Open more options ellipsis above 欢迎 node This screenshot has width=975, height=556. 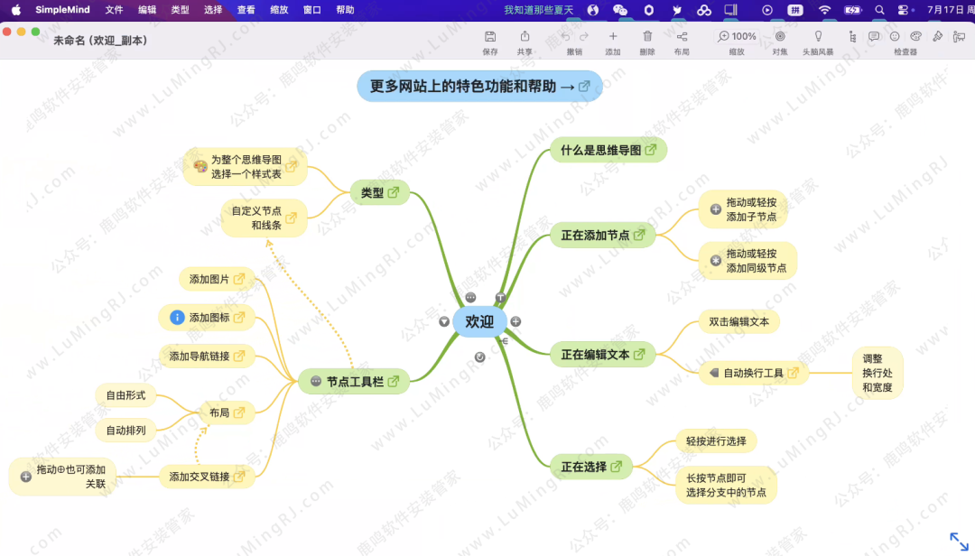point(470,297)
